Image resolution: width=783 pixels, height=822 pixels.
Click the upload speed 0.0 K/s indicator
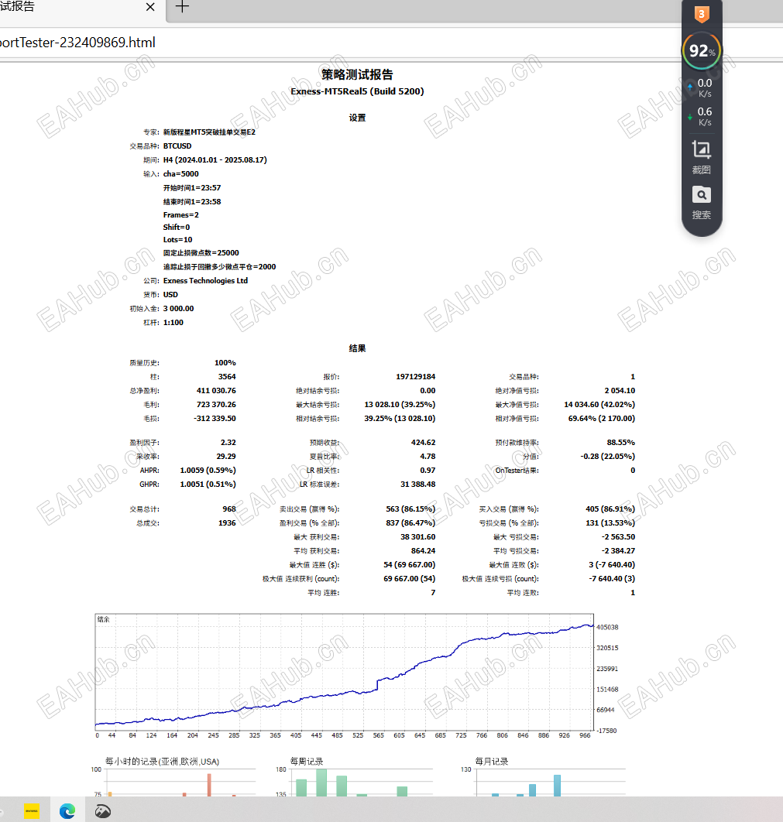701,88
